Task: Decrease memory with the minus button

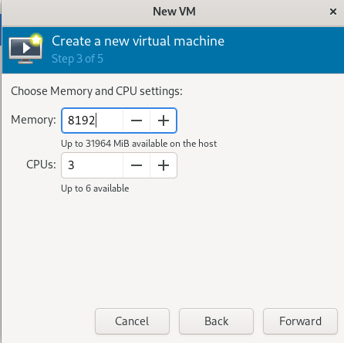Action: [137, 121]
